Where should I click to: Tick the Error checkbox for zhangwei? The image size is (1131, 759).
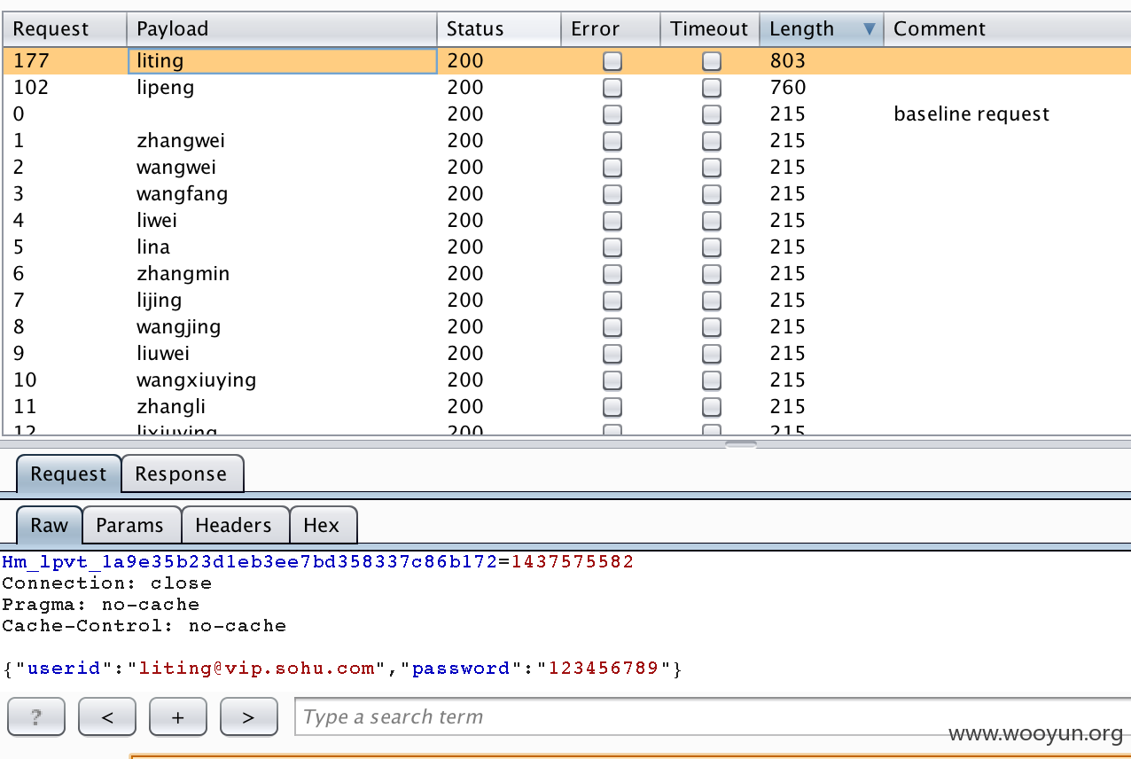612,141
